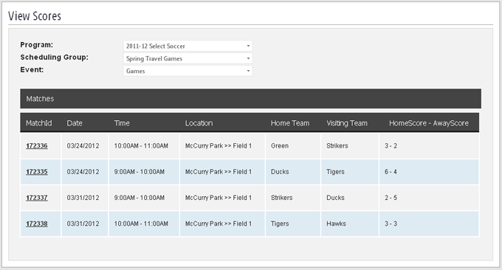Click score 6 - 4
The image size is (502, 270).
(x=391, y=172)
